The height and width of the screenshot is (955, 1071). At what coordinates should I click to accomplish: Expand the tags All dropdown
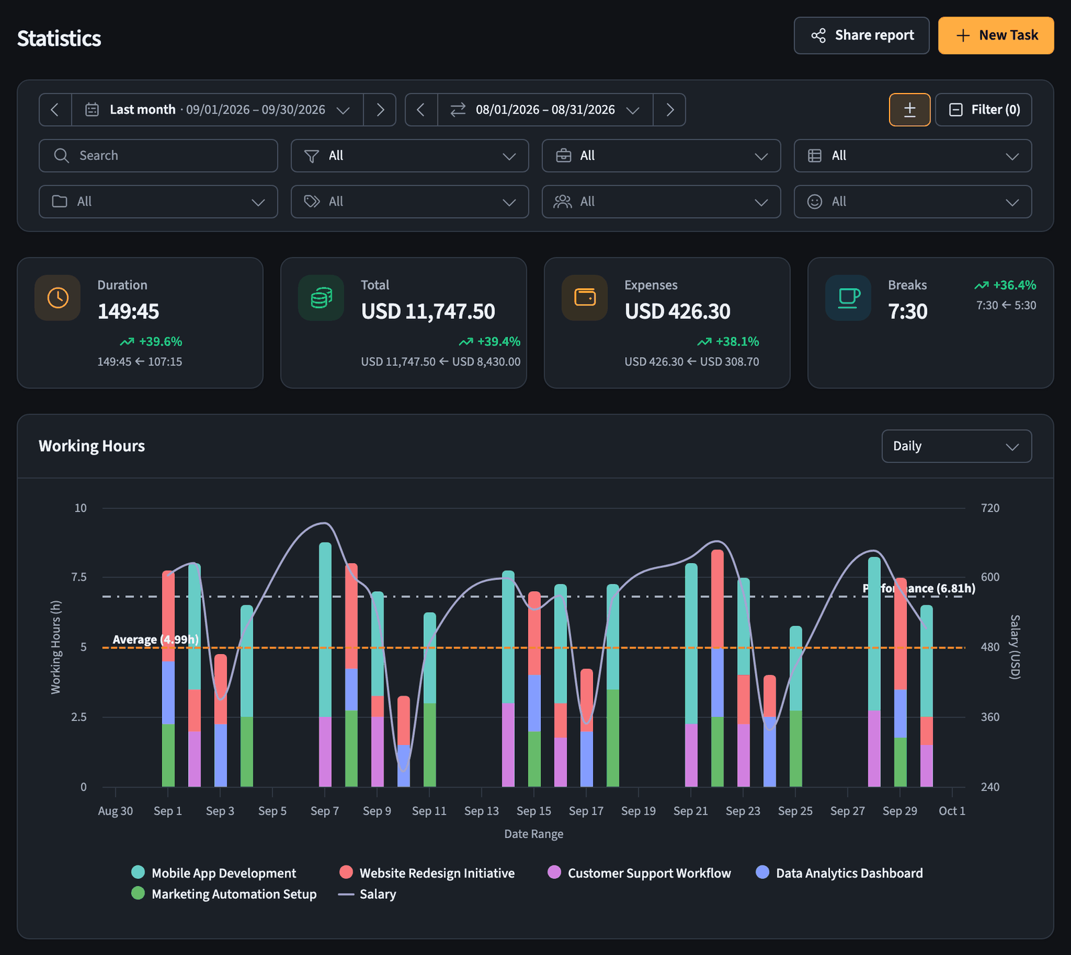coord(410,202)
